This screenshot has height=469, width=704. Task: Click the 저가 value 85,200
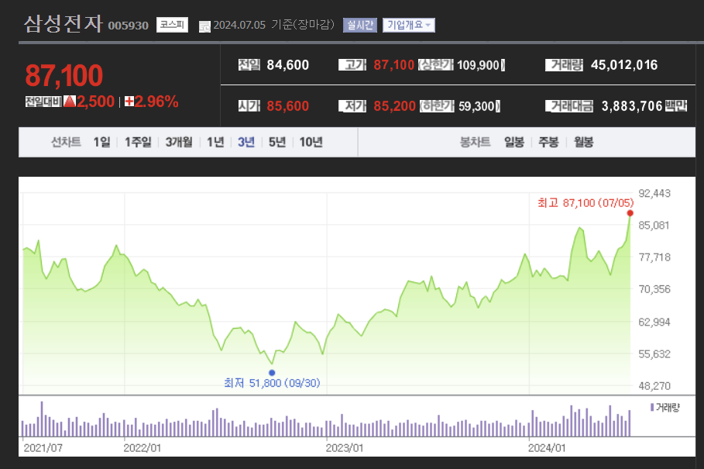point(395,106)
